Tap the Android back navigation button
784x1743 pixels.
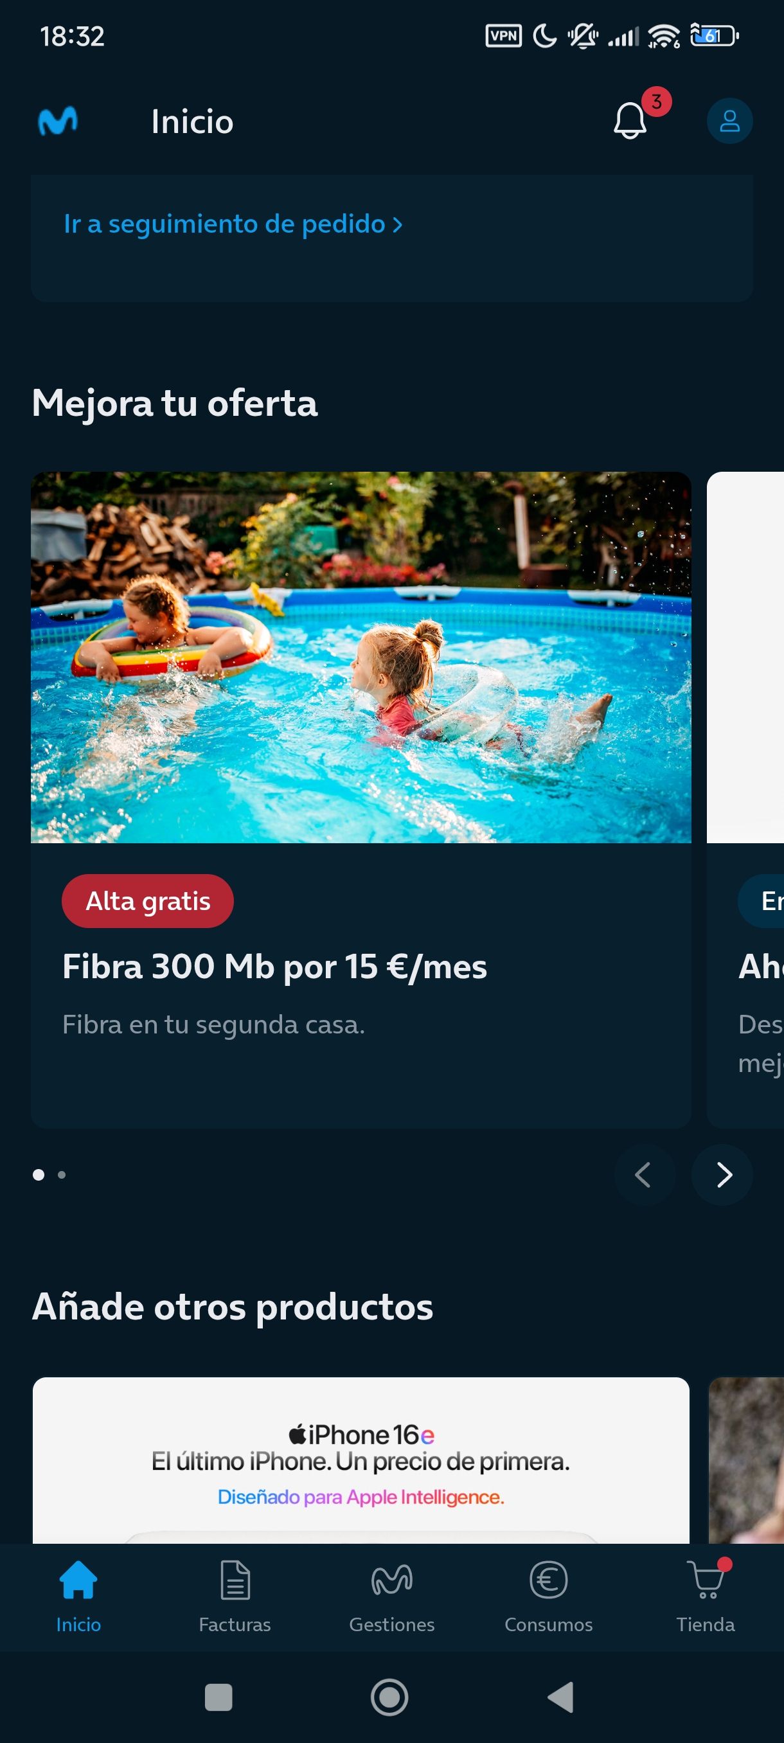561,1697
